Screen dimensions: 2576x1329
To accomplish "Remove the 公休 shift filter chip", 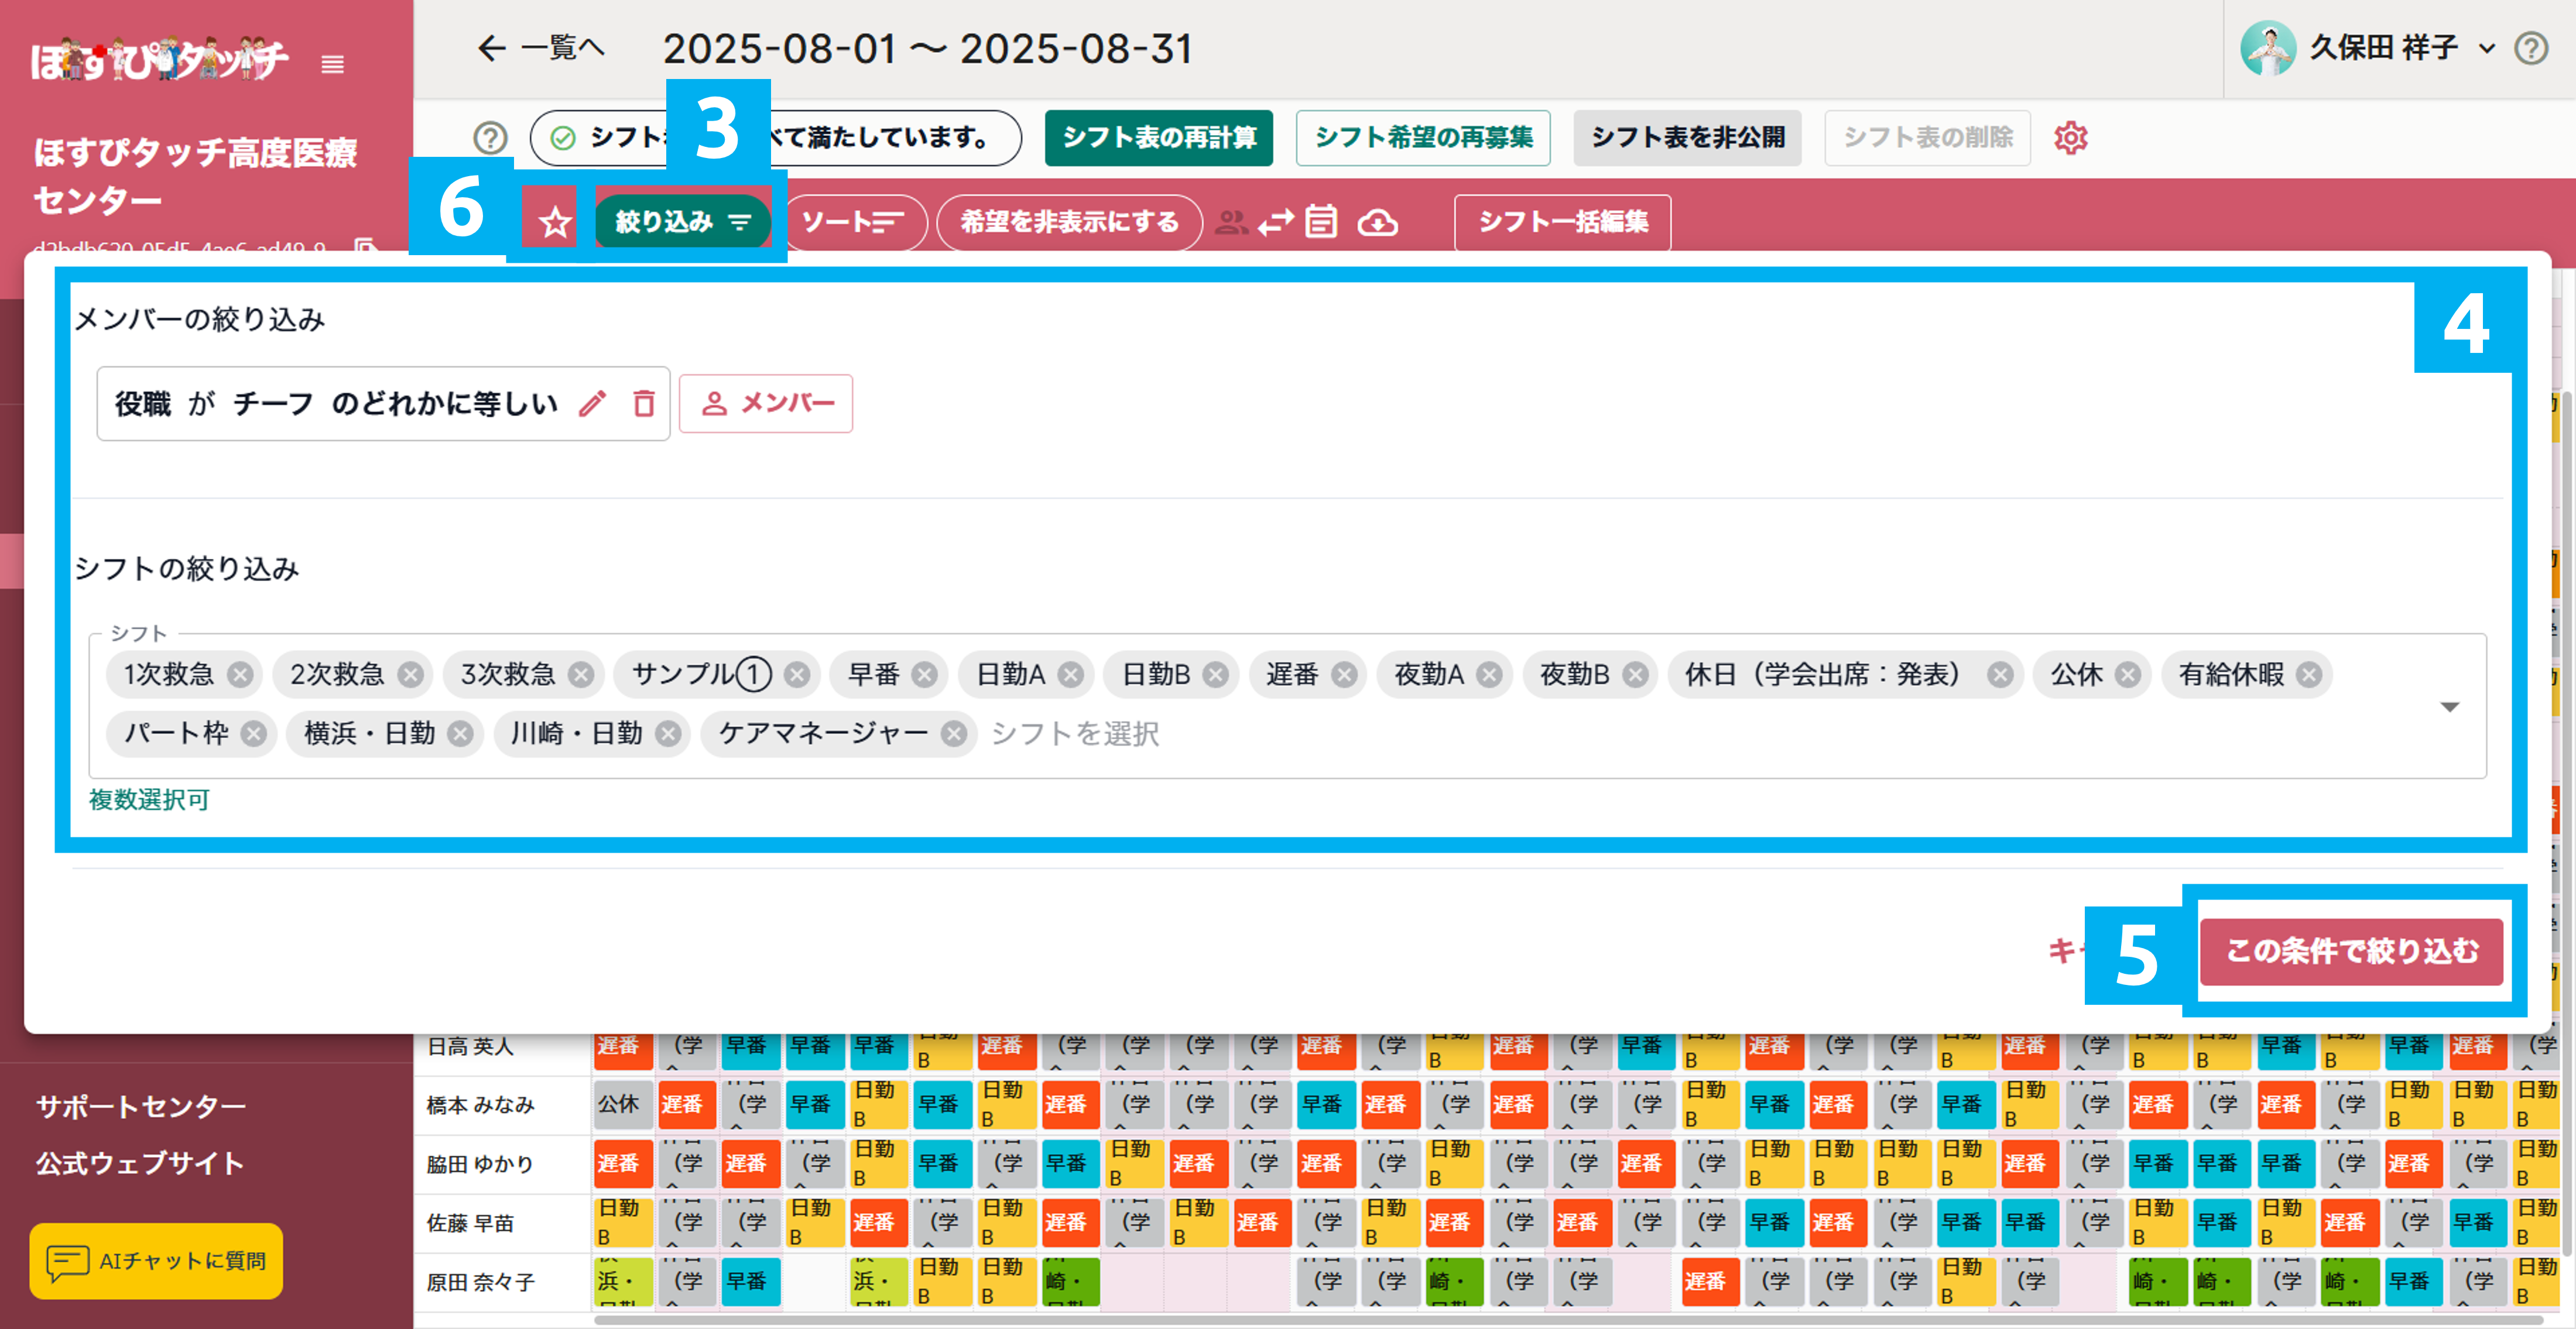I will click(2127, 675).
